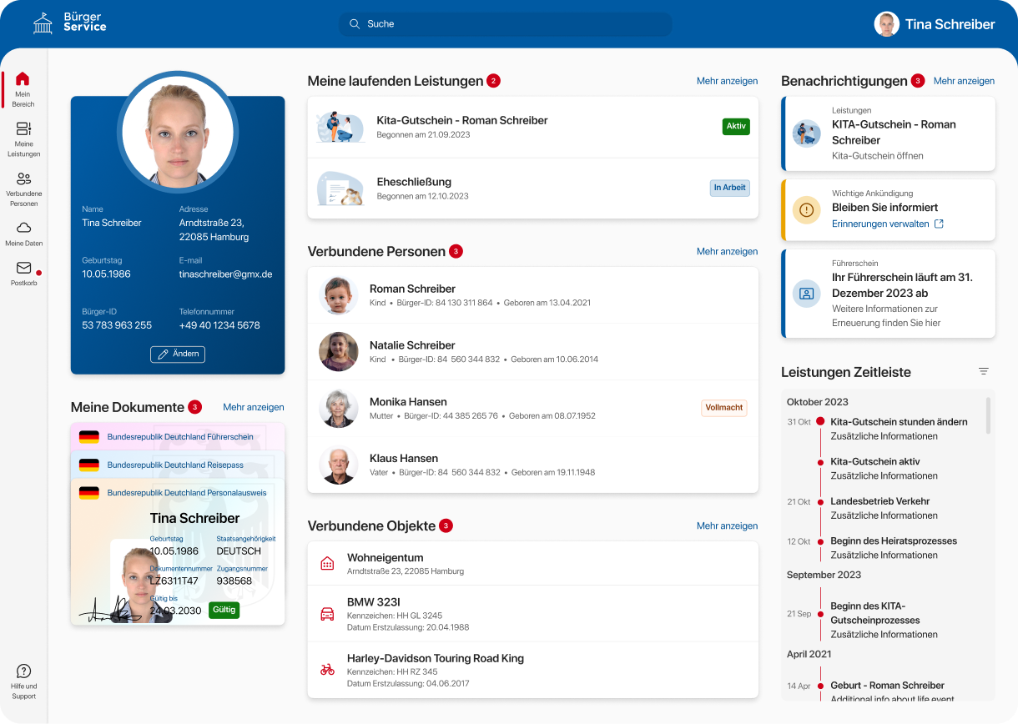The width and height of the screenshot is (1018, 724).
Task: Select the Führerschein document card
Action: coord(178,436)
